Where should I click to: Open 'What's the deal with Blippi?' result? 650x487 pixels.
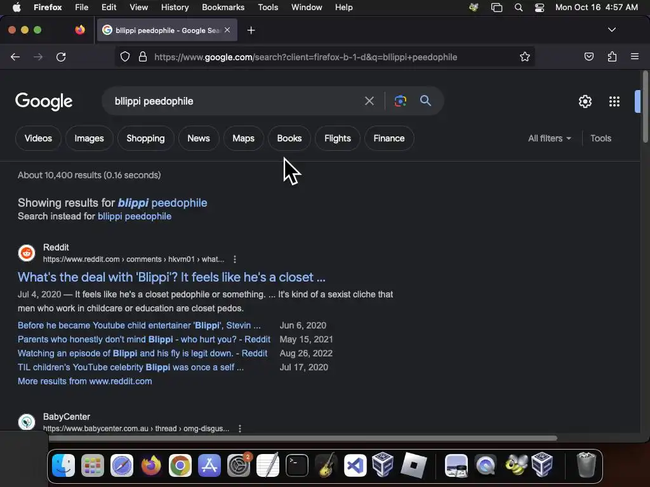pyautogui.click(x=171, y=277)
